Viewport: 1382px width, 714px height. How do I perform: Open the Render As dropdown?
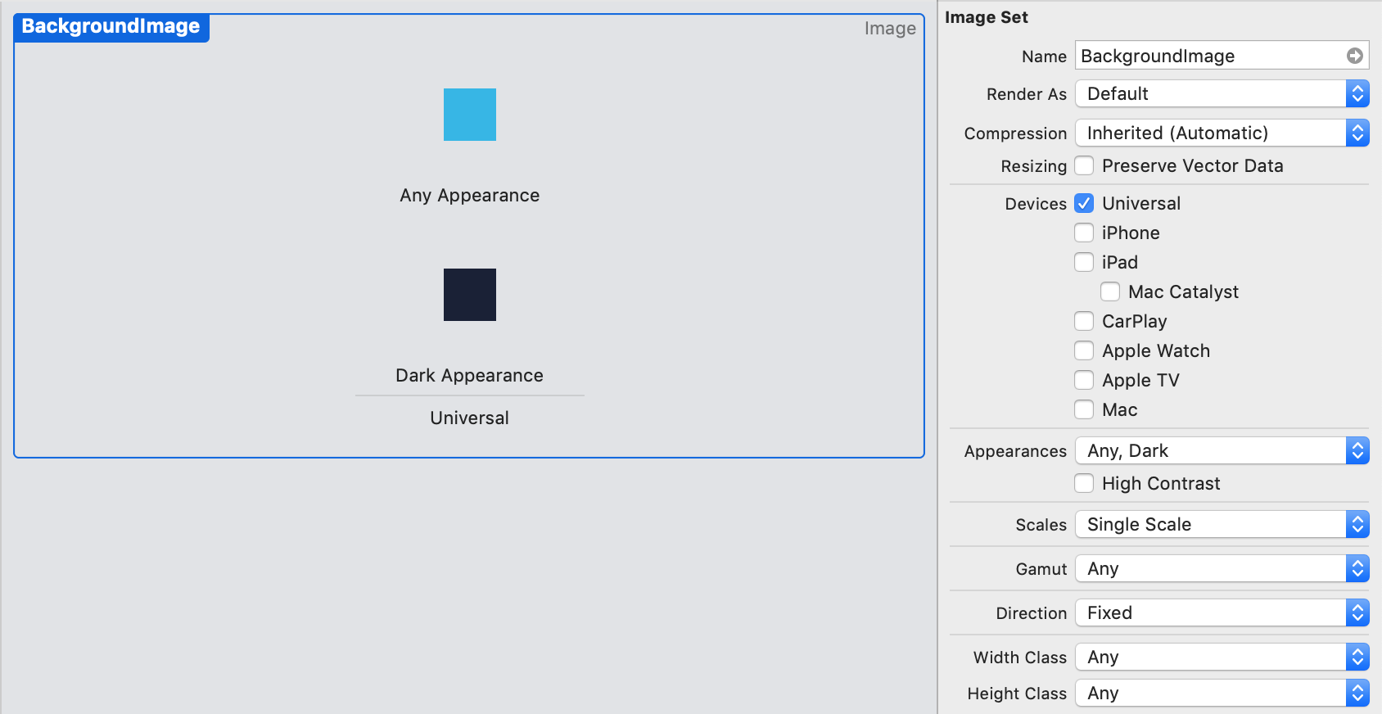[1222, 93]
